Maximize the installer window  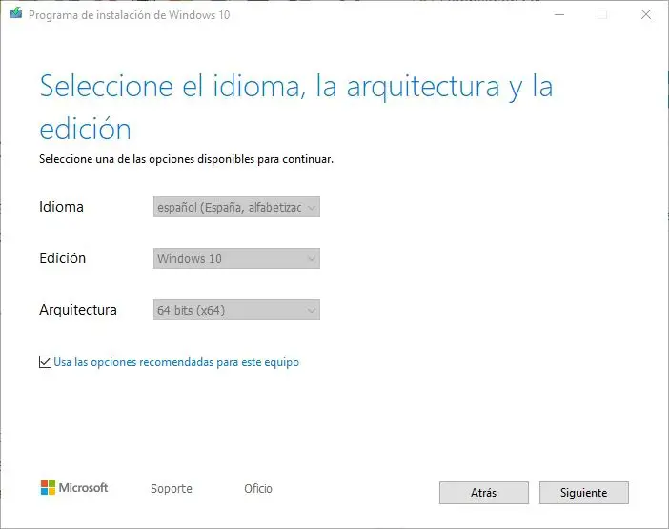[x=602, y=14]
